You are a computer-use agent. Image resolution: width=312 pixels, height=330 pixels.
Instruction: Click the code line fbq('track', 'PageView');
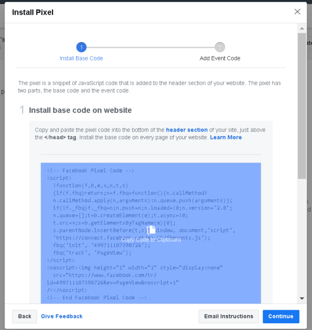(x=92, y=253)
